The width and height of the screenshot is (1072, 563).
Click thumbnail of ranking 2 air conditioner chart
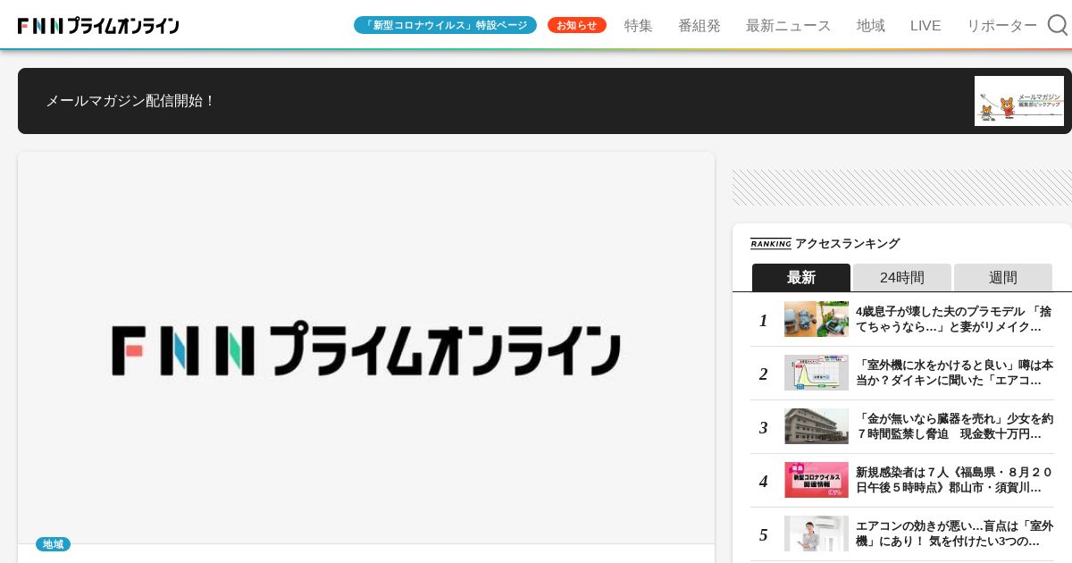coord(817,373)
